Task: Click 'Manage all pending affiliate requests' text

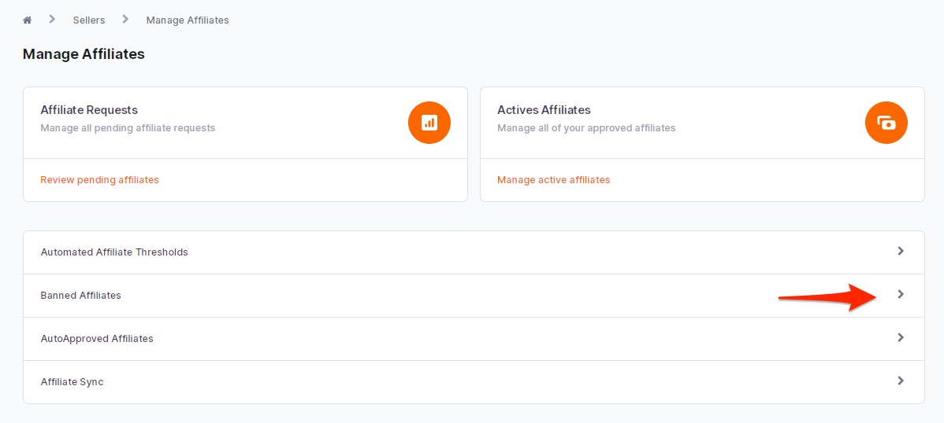Action: 128,128
